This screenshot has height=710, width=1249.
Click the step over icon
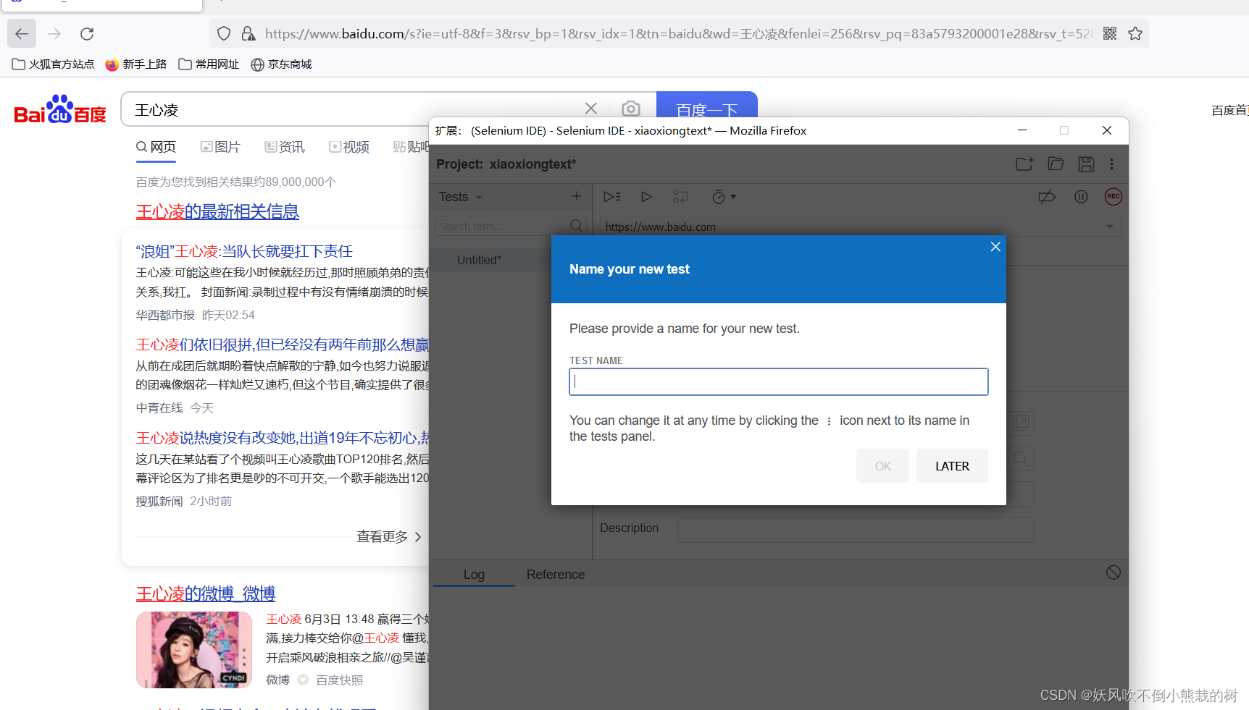pyautogui.click(x=680, y=197)
